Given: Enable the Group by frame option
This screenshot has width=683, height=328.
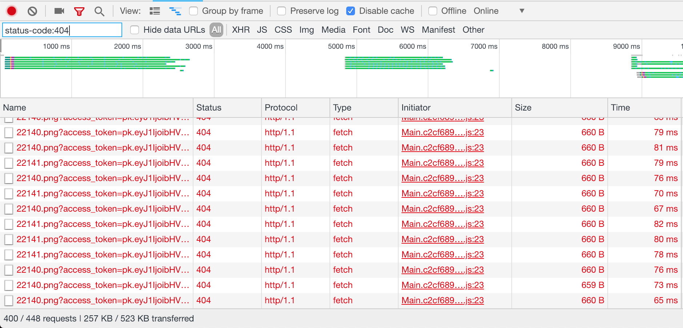Looking at the screenshot, I should (x=194, y=11).
